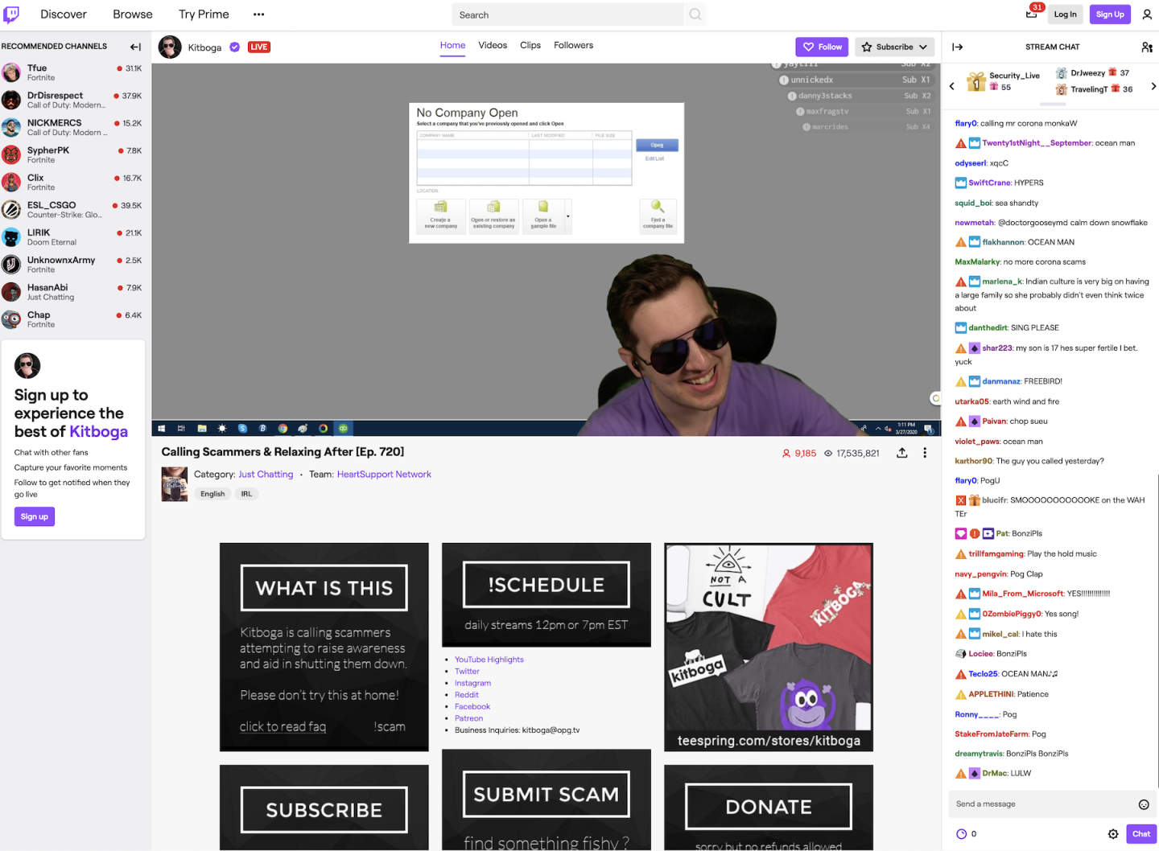Open the HeartSupport Network team link

point(384,475)
